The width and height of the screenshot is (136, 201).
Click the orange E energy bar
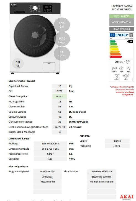point(115,52)
